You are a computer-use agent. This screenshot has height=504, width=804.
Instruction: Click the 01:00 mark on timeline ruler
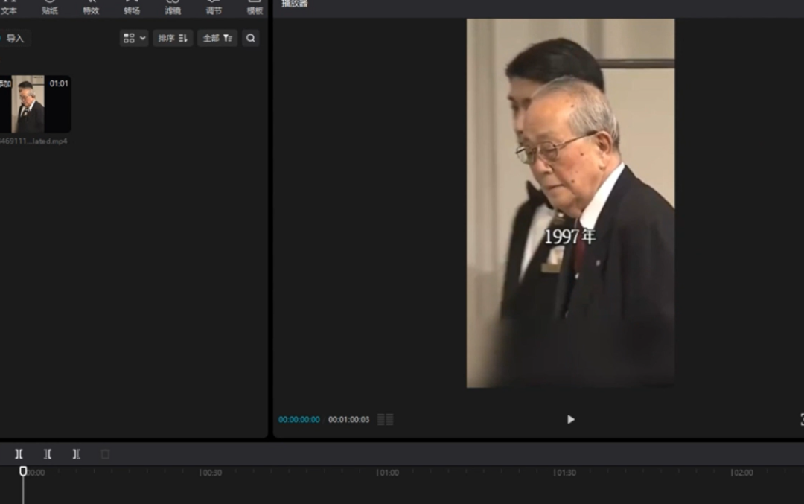(388, 473)
